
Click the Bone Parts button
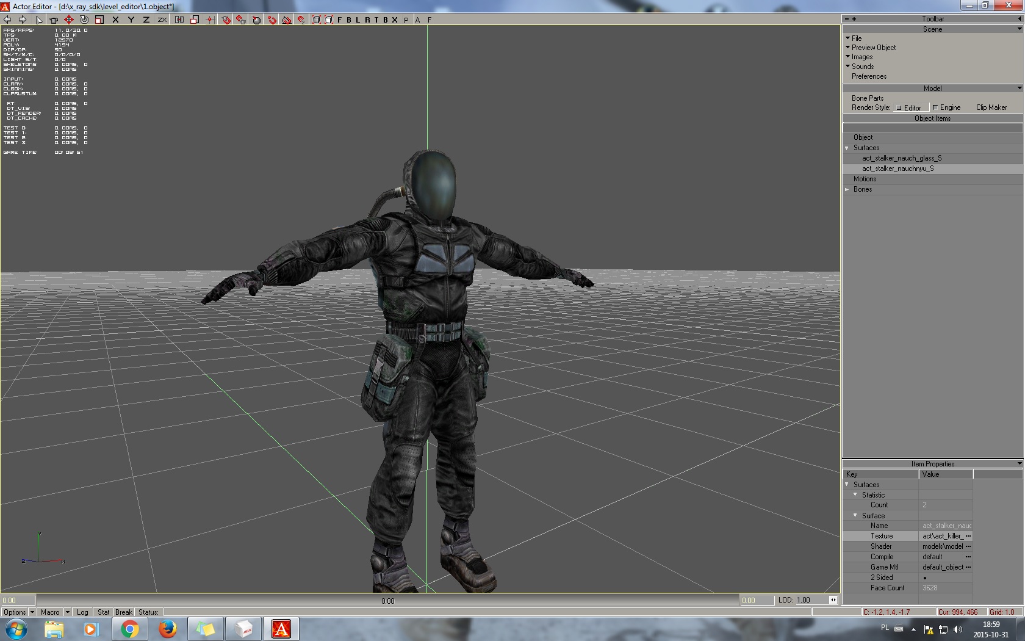point(868,98)
